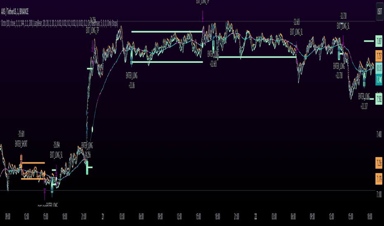Click the 7.100 price scale label
This screenshot has width=384, height=226.
pyautogui.click(x=379, y=194)
